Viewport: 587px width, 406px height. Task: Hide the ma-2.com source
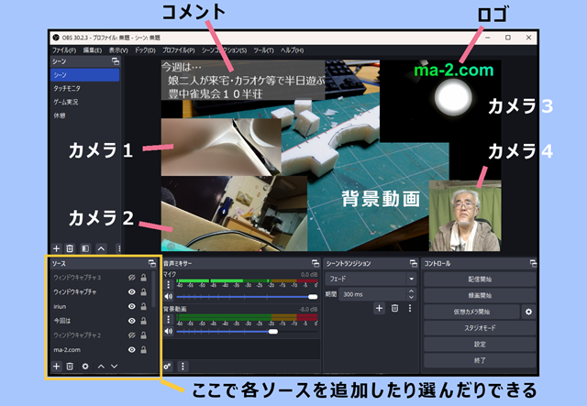pyautogui.click(x=132, y=350)
